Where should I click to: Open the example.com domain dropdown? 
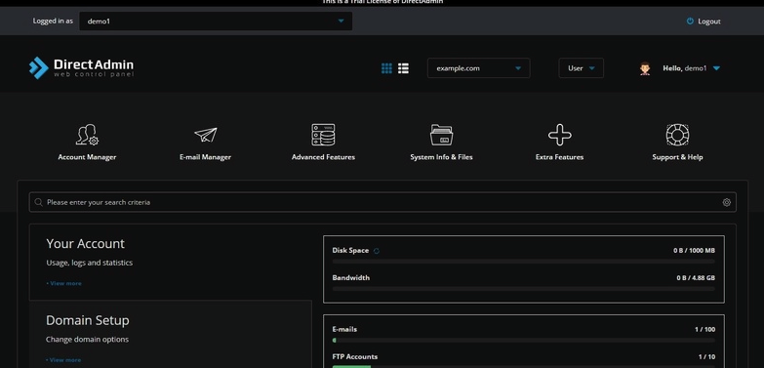(478, 68)
